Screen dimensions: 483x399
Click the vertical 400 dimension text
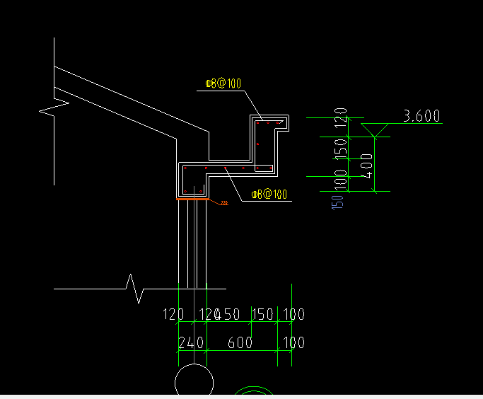click(x=366, y=166)
